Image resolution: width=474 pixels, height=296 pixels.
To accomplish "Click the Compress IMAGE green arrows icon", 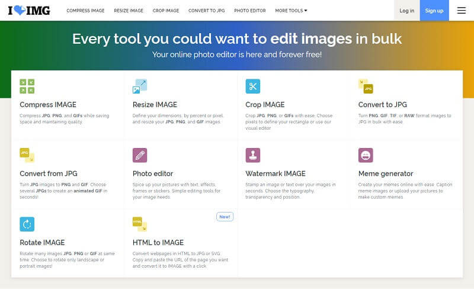I will [27, 86].
